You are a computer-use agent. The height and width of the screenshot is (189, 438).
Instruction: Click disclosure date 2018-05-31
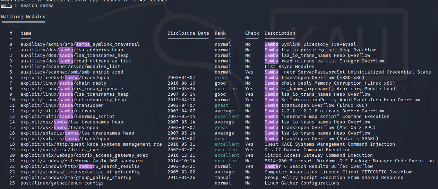181,144
